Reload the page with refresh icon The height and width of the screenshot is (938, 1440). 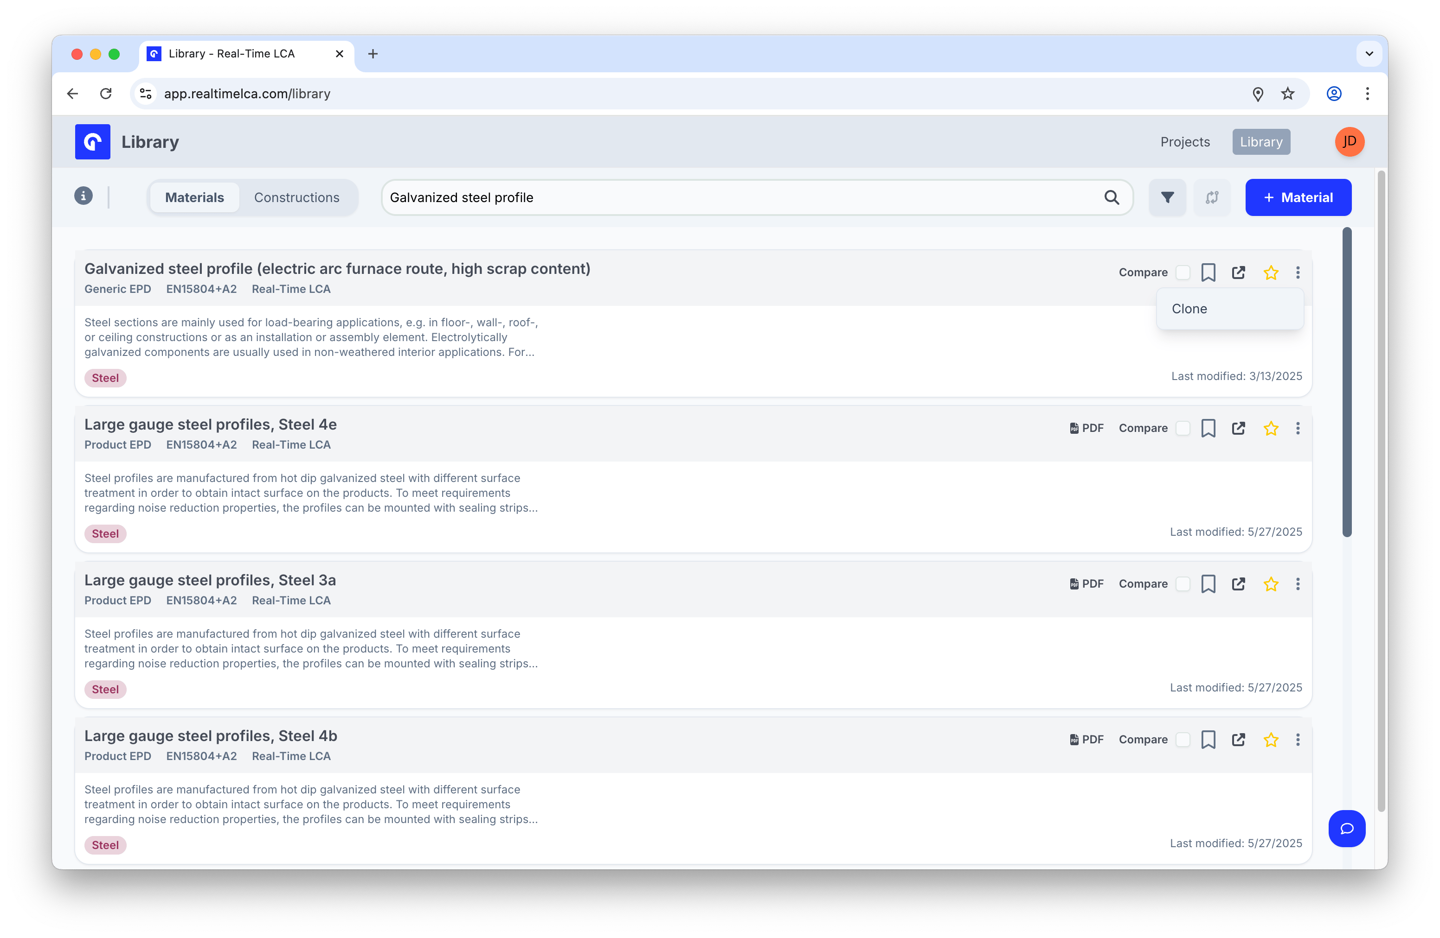106,94
